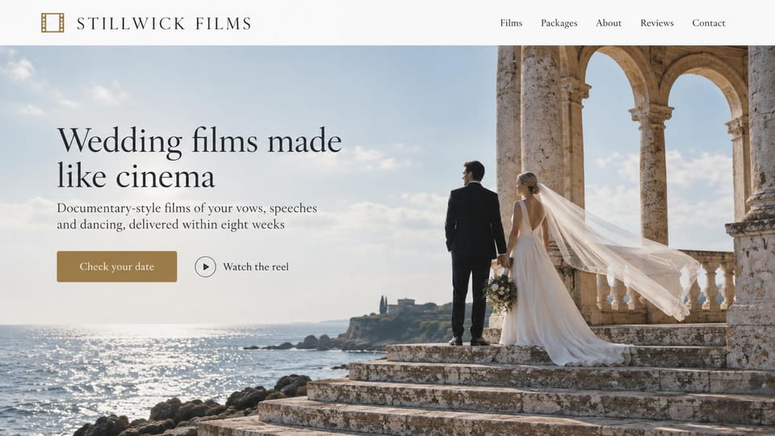Viewport: 775px width, 436px height.
Task: Click the Documentary-style films description paragraph
Action: pos(186,216)
